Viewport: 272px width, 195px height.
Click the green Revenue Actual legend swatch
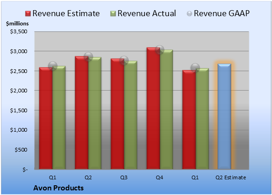point(113,13)
